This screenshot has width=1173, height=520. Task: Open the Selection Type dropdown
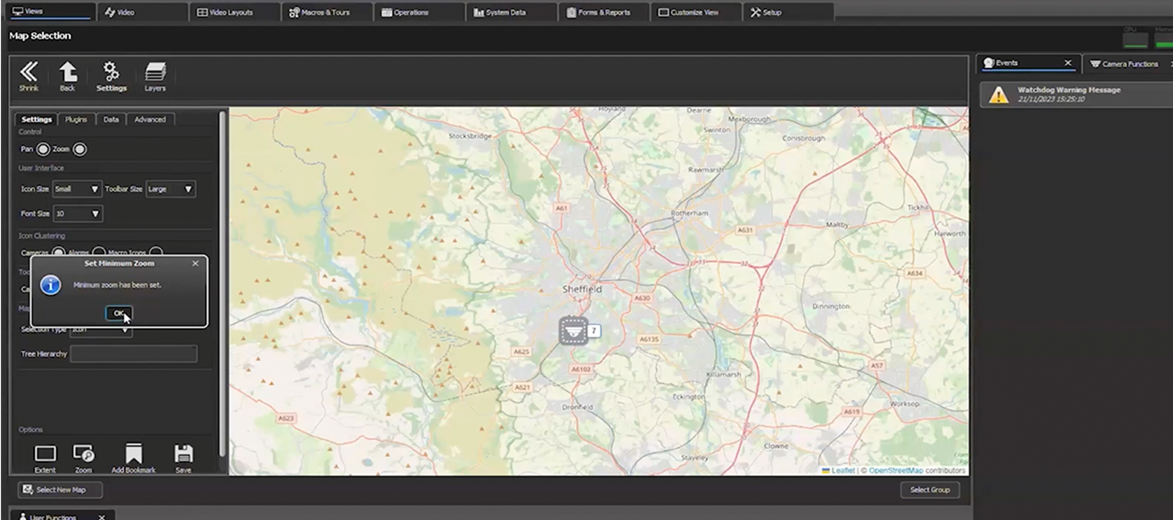(x=101, y=329)
